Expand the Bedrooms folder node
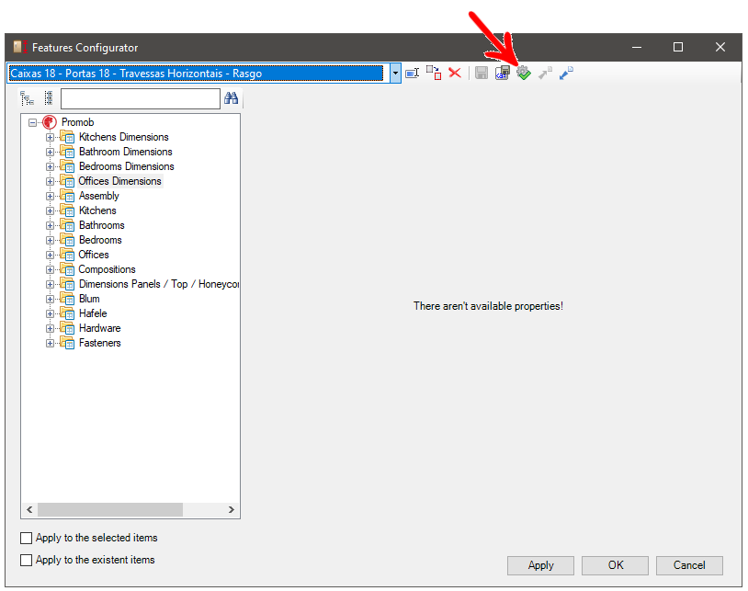Screen dimensions: 748x591 tap(50, 241)
